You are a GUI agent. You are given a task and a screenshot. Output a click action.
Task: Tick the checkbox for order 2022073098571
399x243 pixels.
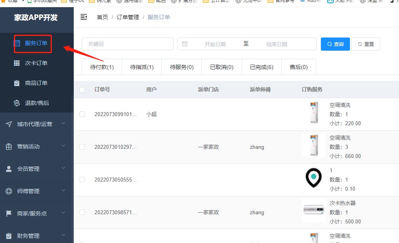tap(82, 212)
